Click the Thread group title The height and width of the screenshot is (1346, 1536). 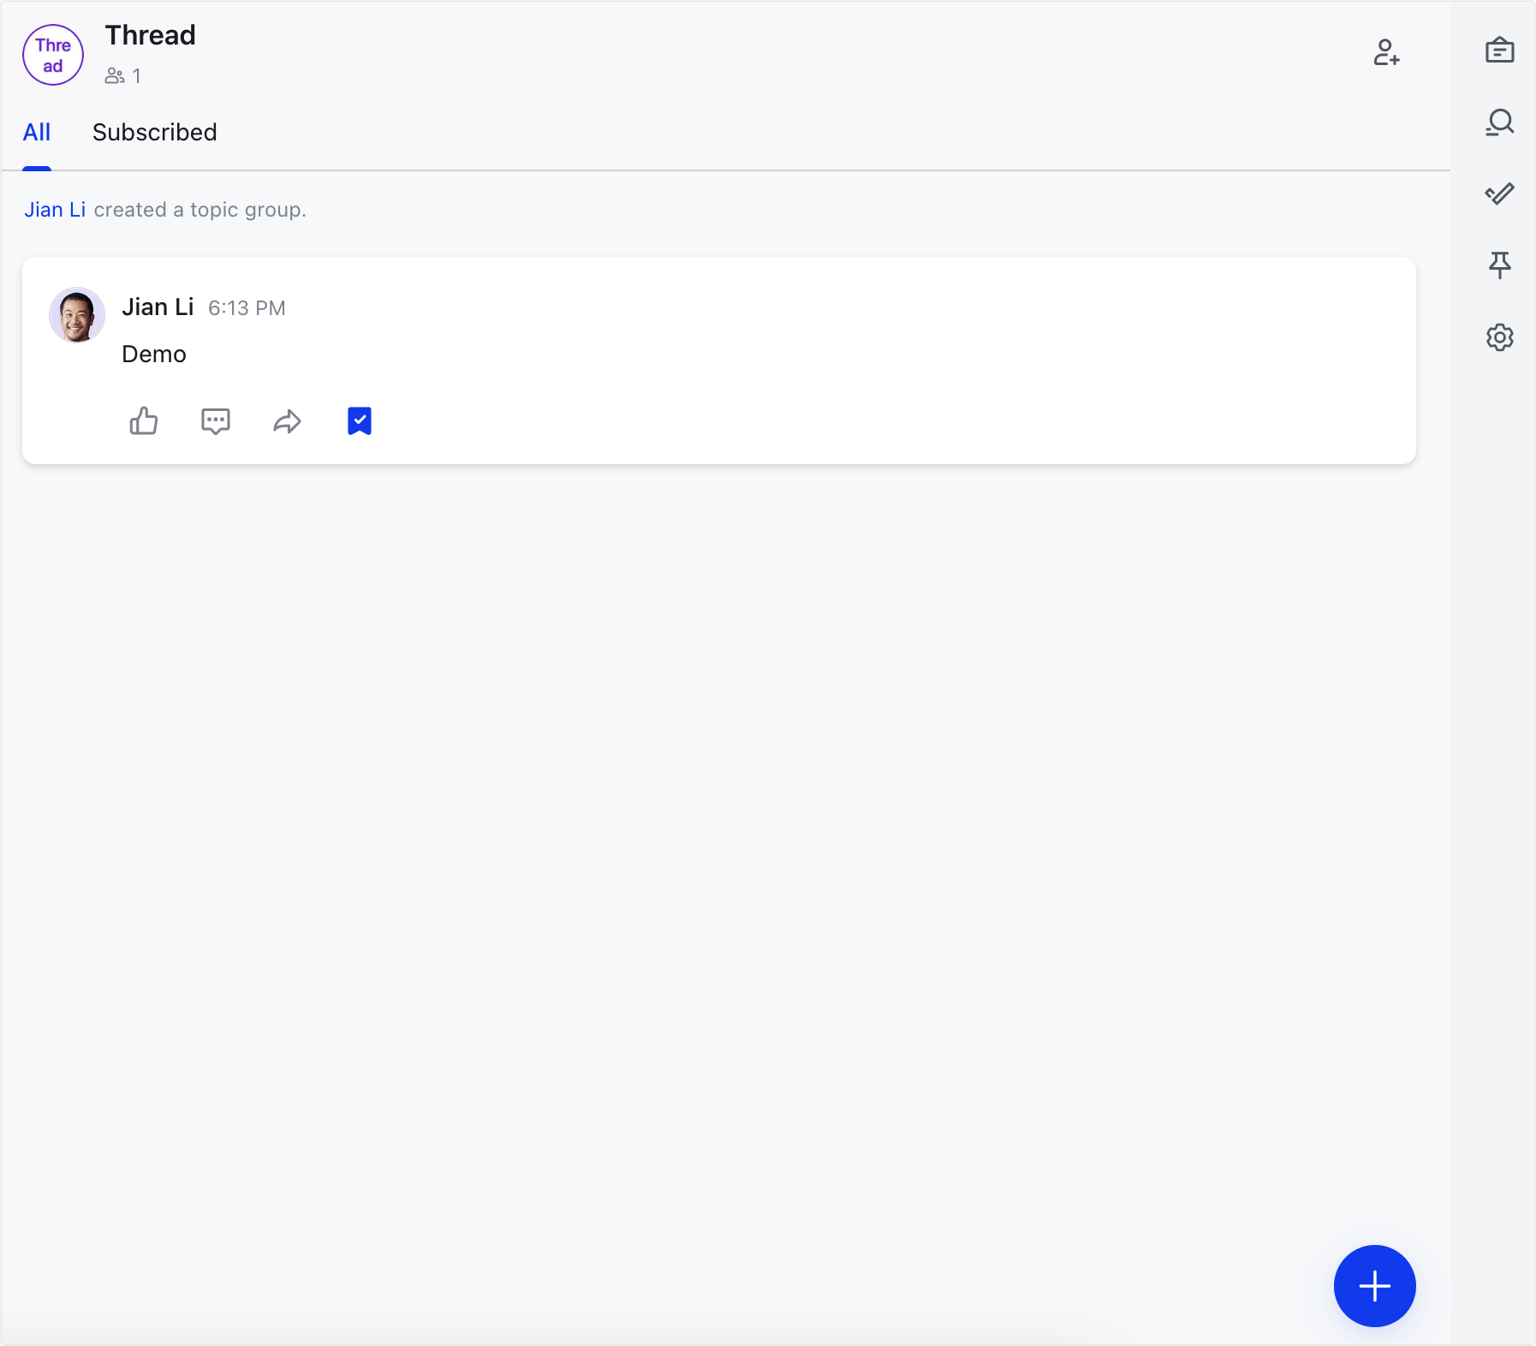tap(151, 35)
